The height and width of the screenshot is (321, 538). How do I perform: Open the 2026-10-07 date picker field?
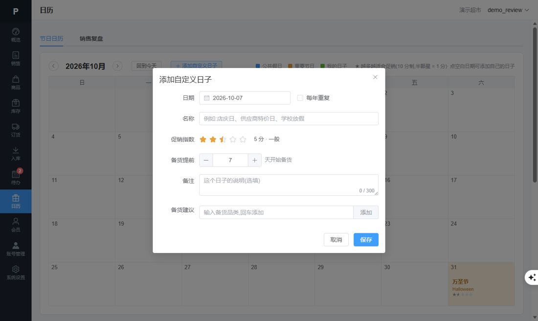coord(245,98)
